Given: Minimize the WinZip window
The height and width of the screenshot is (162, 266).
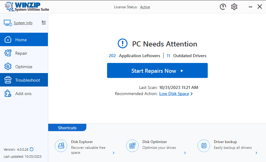Looking at the screenshot, I should 250,7.
